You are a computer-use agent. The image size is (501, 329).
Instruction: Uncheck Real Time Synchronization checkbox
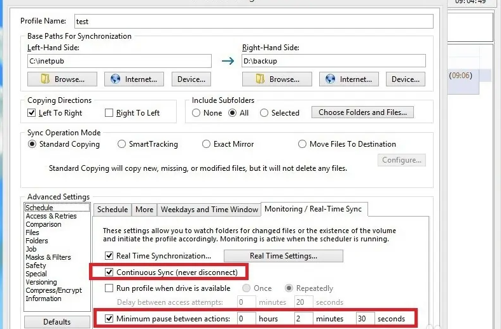[x=109, y=255]
